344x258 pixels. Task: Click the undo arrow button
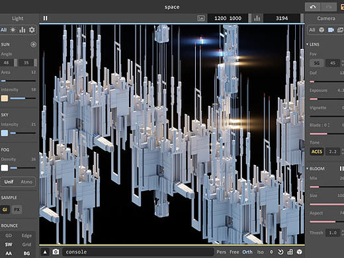point(313,7)
